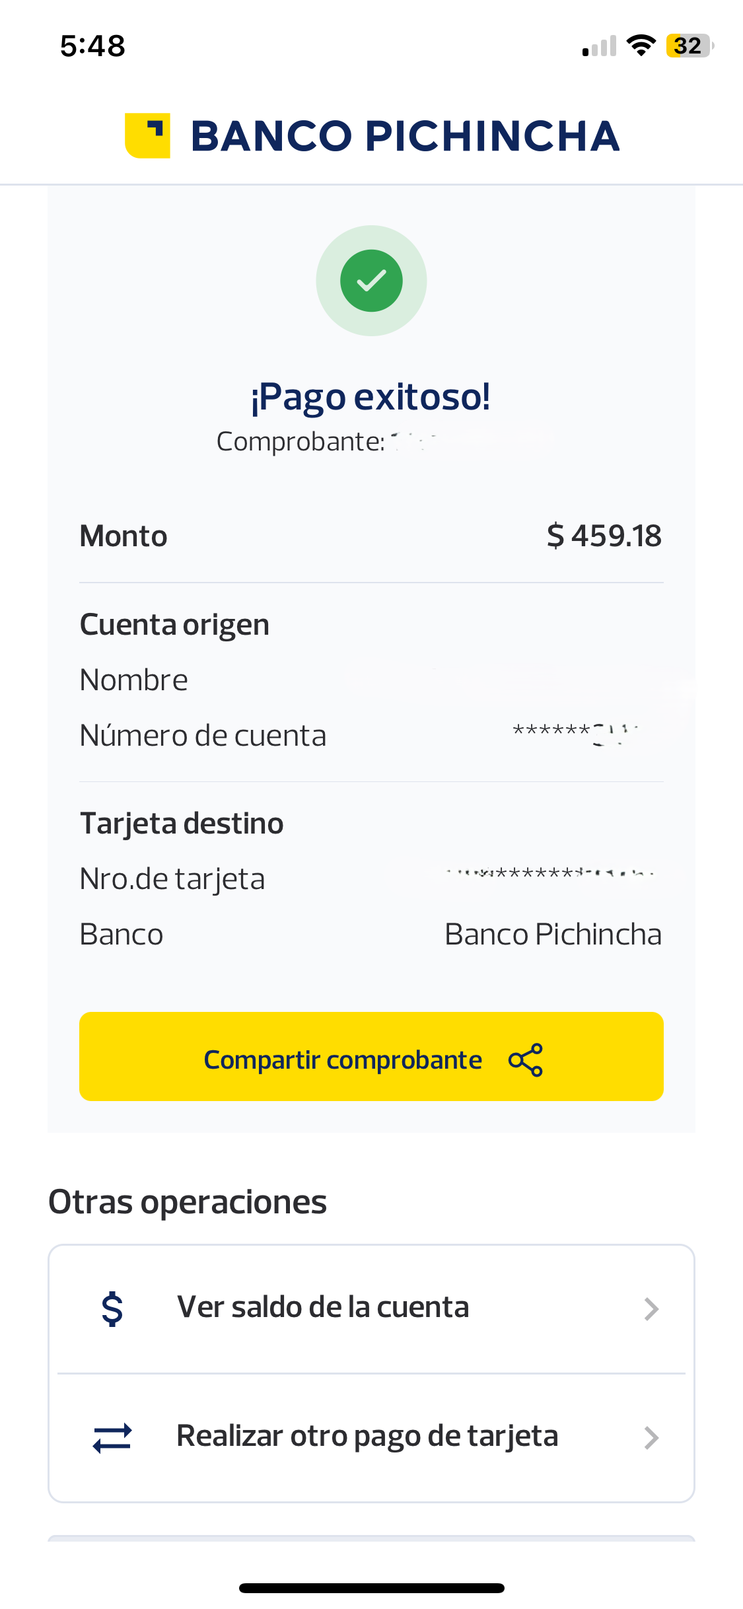Tap the BANCO PICHINCHA header title

405,136
